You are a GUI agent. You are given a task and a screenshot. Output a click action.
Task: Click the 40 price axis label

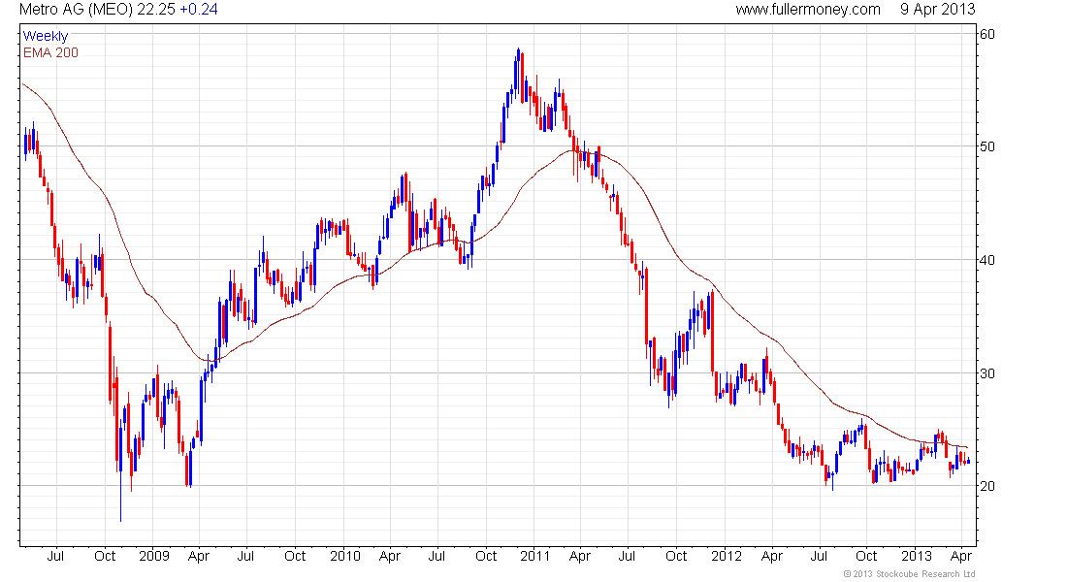click(x=986, y=260)
